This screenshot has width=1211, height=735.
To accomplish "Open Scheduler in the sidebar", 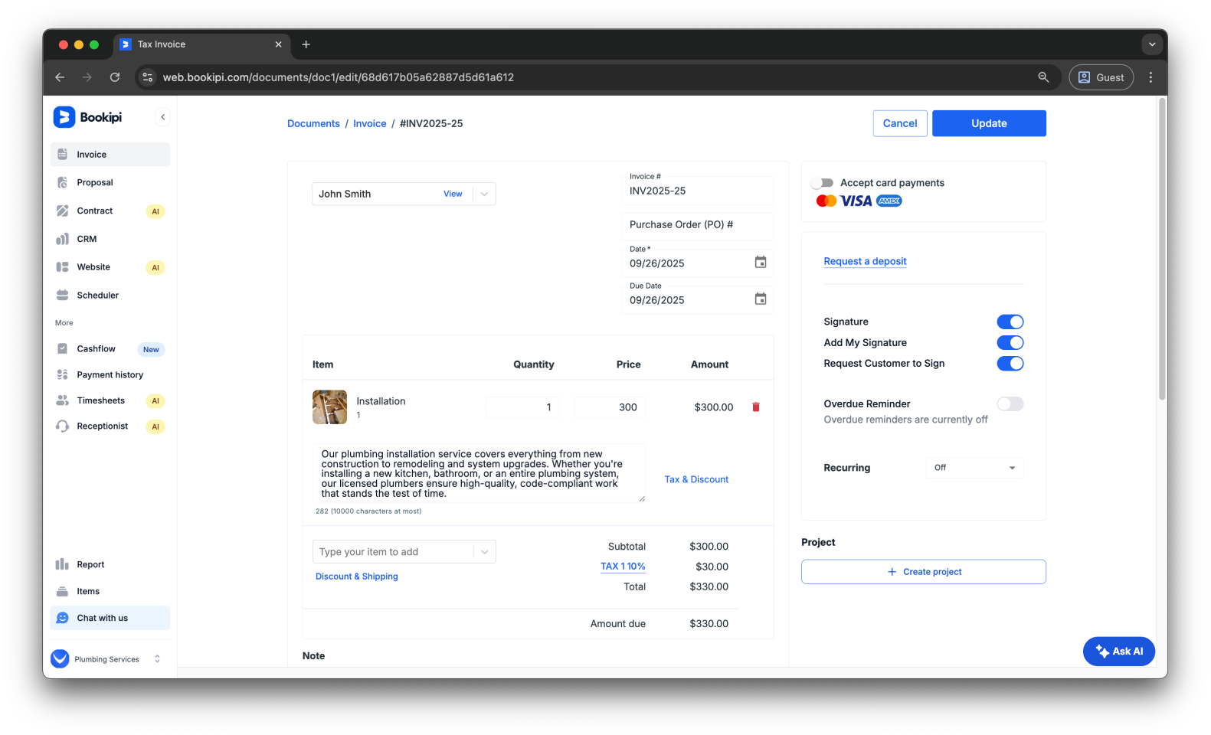I will click(110, 295).
